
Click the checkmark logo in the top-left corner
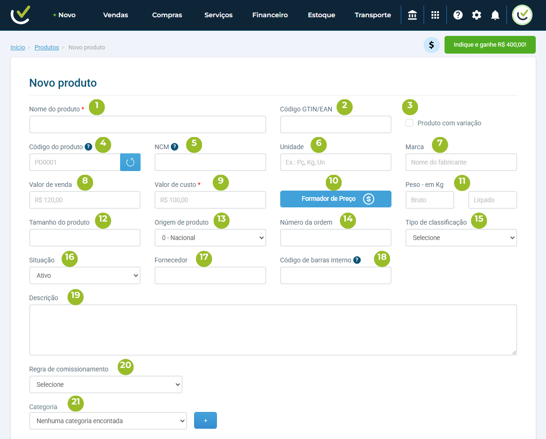pos(20,15)
